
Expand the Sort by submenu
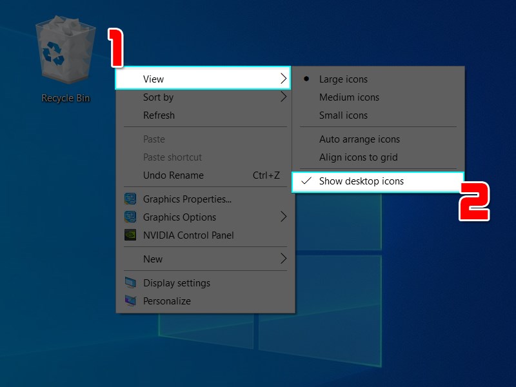158,97
